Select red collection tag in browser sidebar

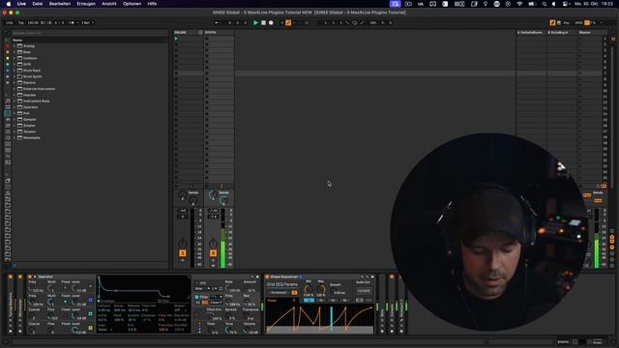click(x=8, y=46)
